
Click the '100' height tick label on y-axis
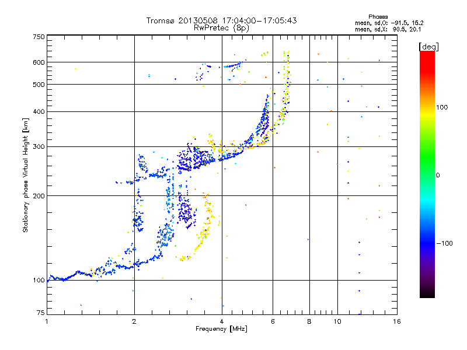point(39,280)
